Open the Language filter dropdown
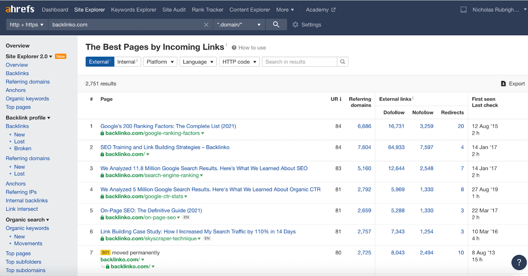The image size is (528, 276). (x=198, y=62)
